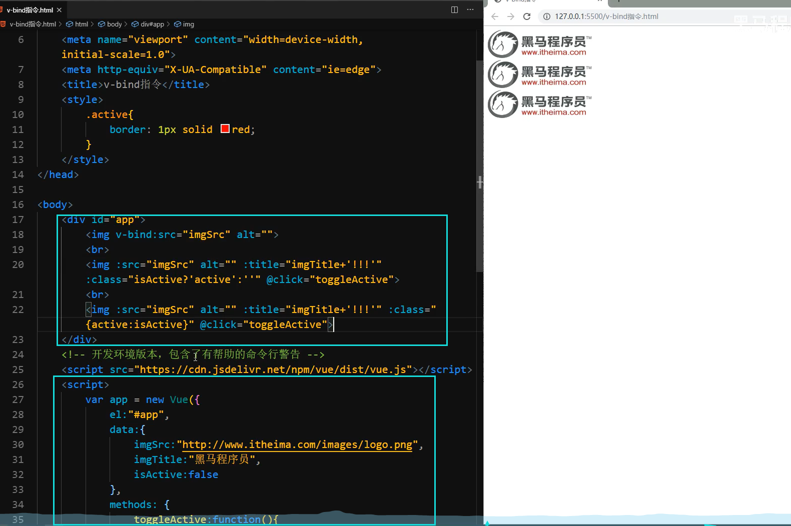Expand the html breadcrumb item
This screenshot has height=526, width=791.
point(81,24)
